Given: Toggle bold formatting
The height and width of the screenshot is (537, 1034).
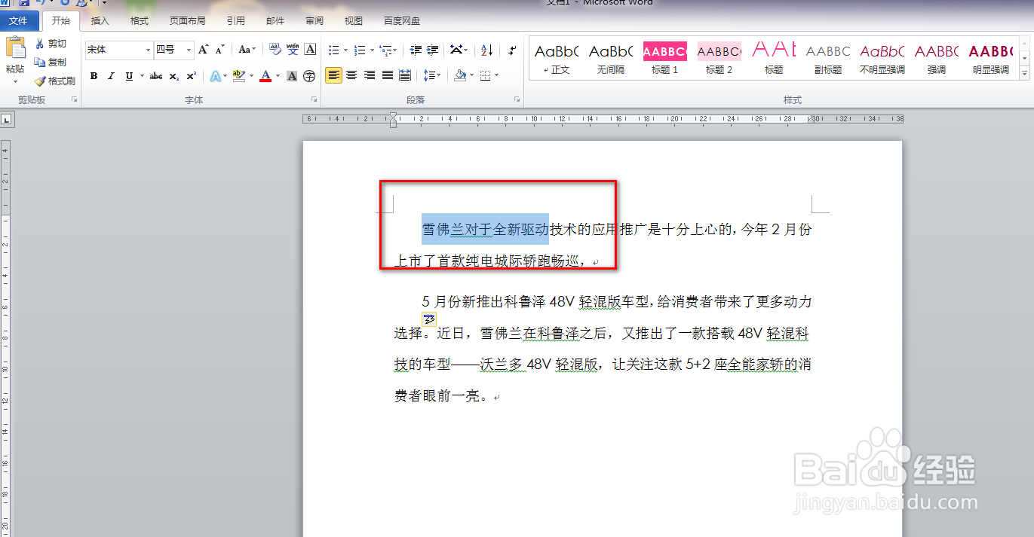Looking at the screenshot, I should [94, 76].
